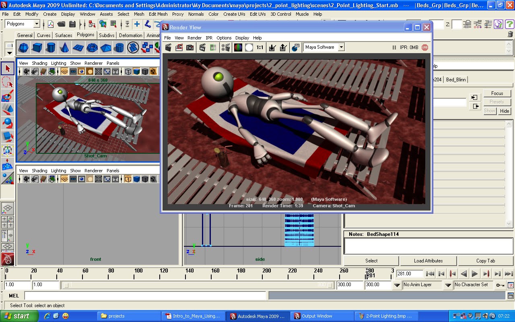Click the Select button
This screenshot has width=515, height=322.
371,261
